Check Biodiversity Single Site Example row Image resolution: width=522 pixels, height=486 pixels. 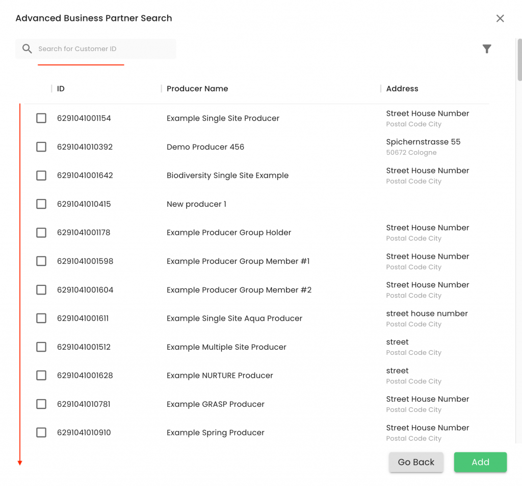(41, 176)
